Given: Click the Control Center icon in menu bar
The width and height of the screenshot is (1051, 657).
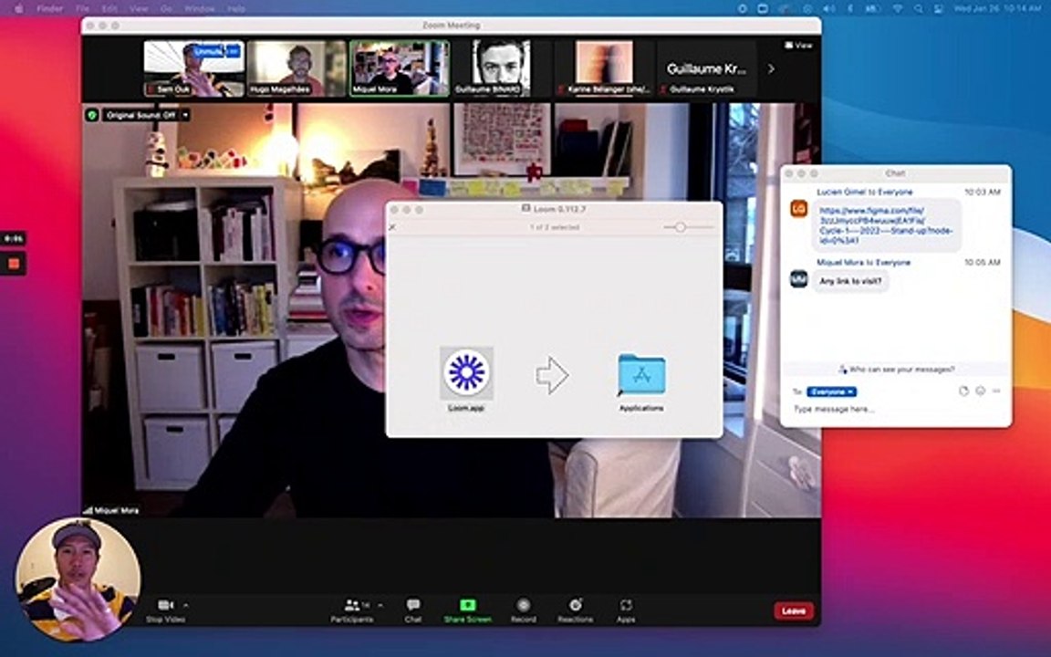Looking at the screenshot, I should click(939, 9).
